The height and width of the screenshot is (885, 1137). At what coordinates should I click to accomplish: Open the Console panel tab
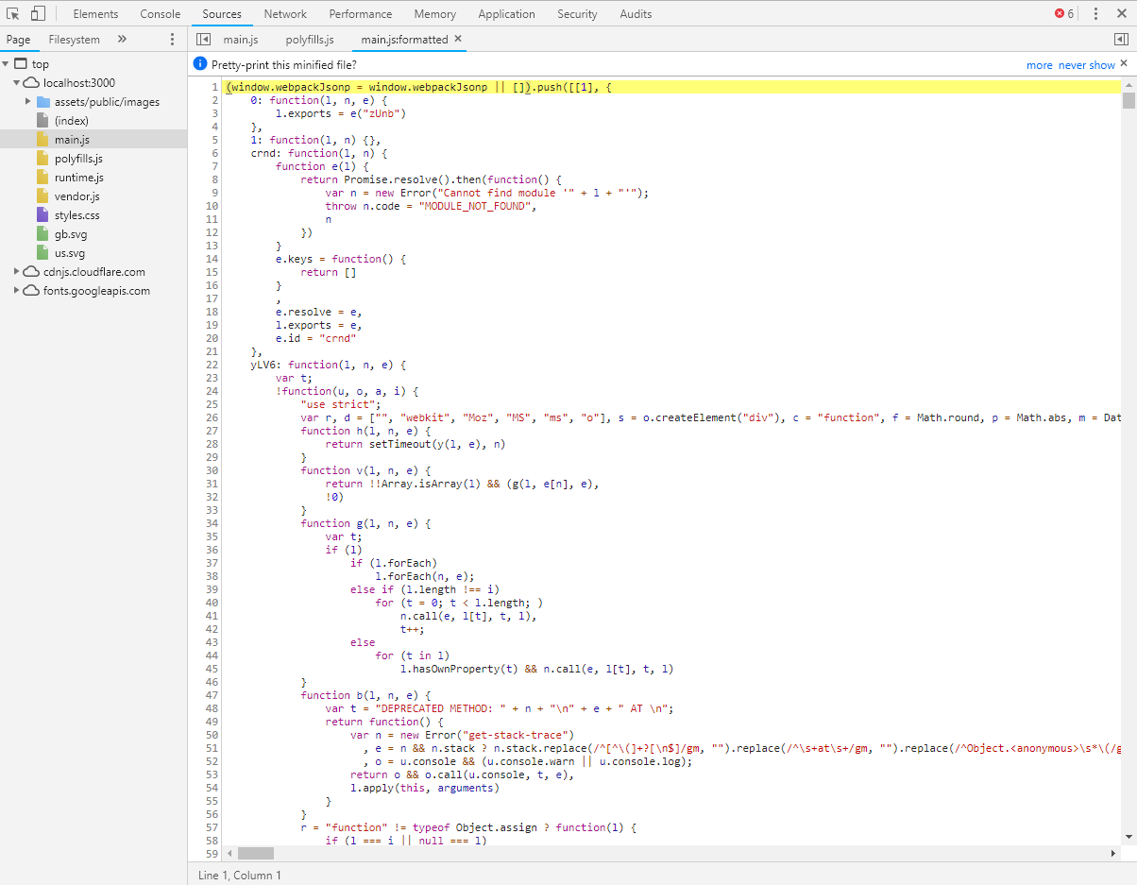point(161,14)
